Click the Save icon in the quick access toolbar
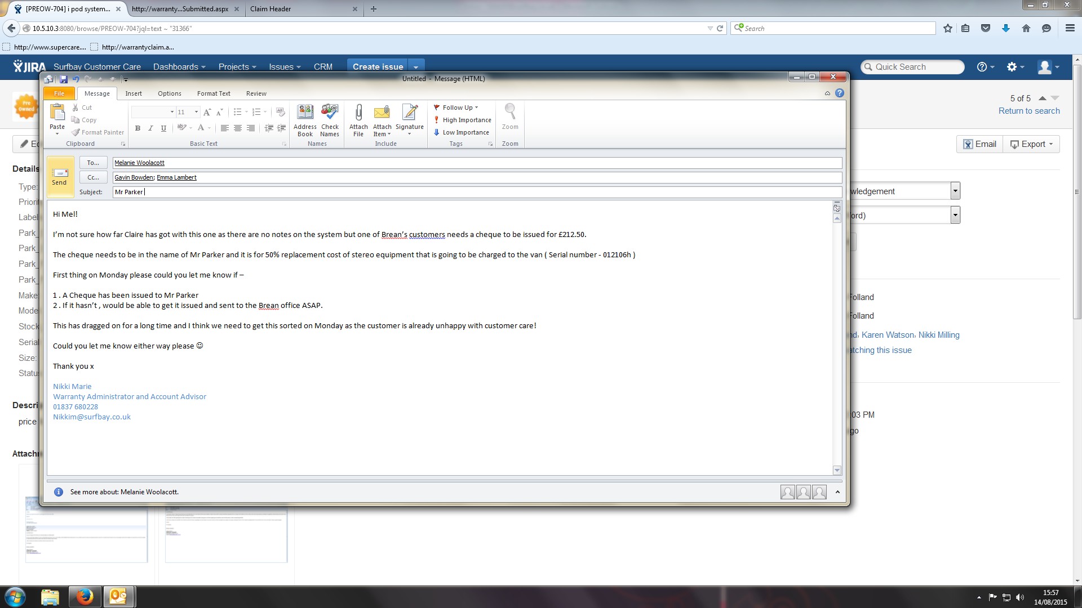The width and height of the screenshot is (1082, 608). (64, 79)
